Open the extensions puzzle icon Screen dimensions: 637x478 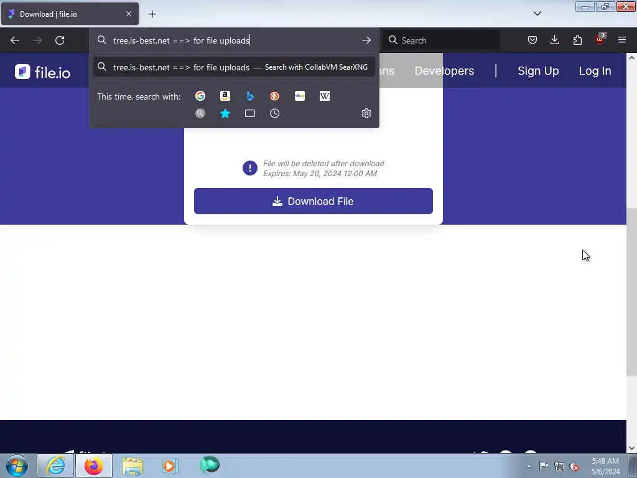click(577, 40)
